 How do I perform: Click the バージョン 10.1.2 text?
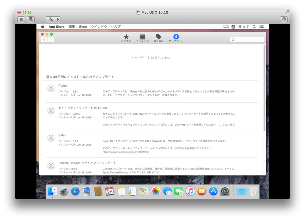(x=68, y=141)
